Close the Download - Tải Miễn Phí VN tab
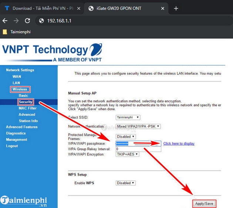This screenshot has height=208, width=233. [79, 8]
